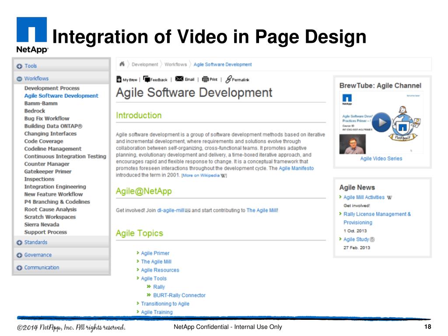
Task: Open the Feedback chat icon
Action: tap(146, 79)
